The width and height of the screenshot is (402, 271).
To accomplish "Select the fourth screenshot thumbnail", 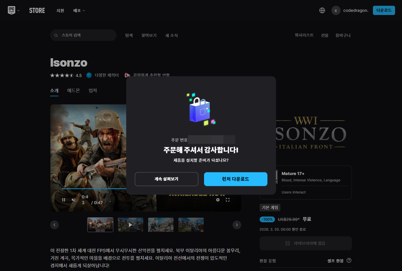I will (x=191, y=225).
